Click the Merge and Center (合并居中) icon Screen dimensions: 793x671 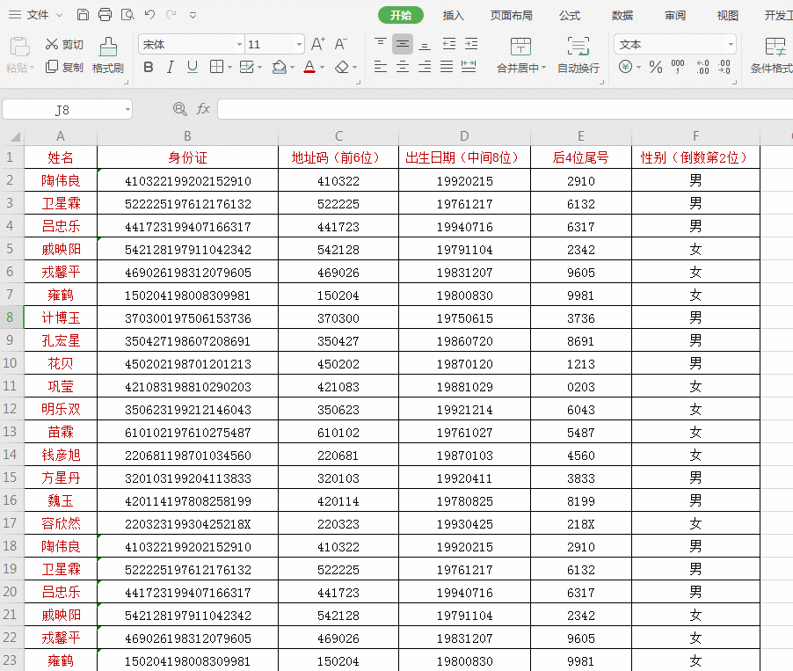point(521,55)
